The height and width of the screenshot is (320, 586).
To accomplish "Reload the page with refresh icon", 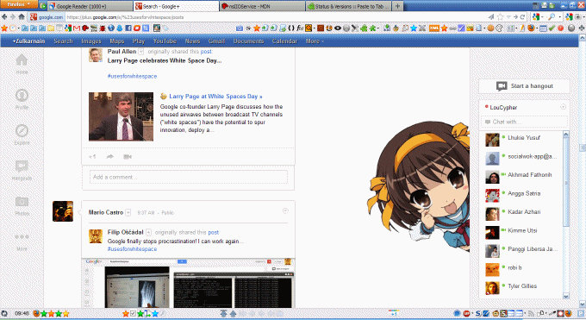I will point(522,17).
